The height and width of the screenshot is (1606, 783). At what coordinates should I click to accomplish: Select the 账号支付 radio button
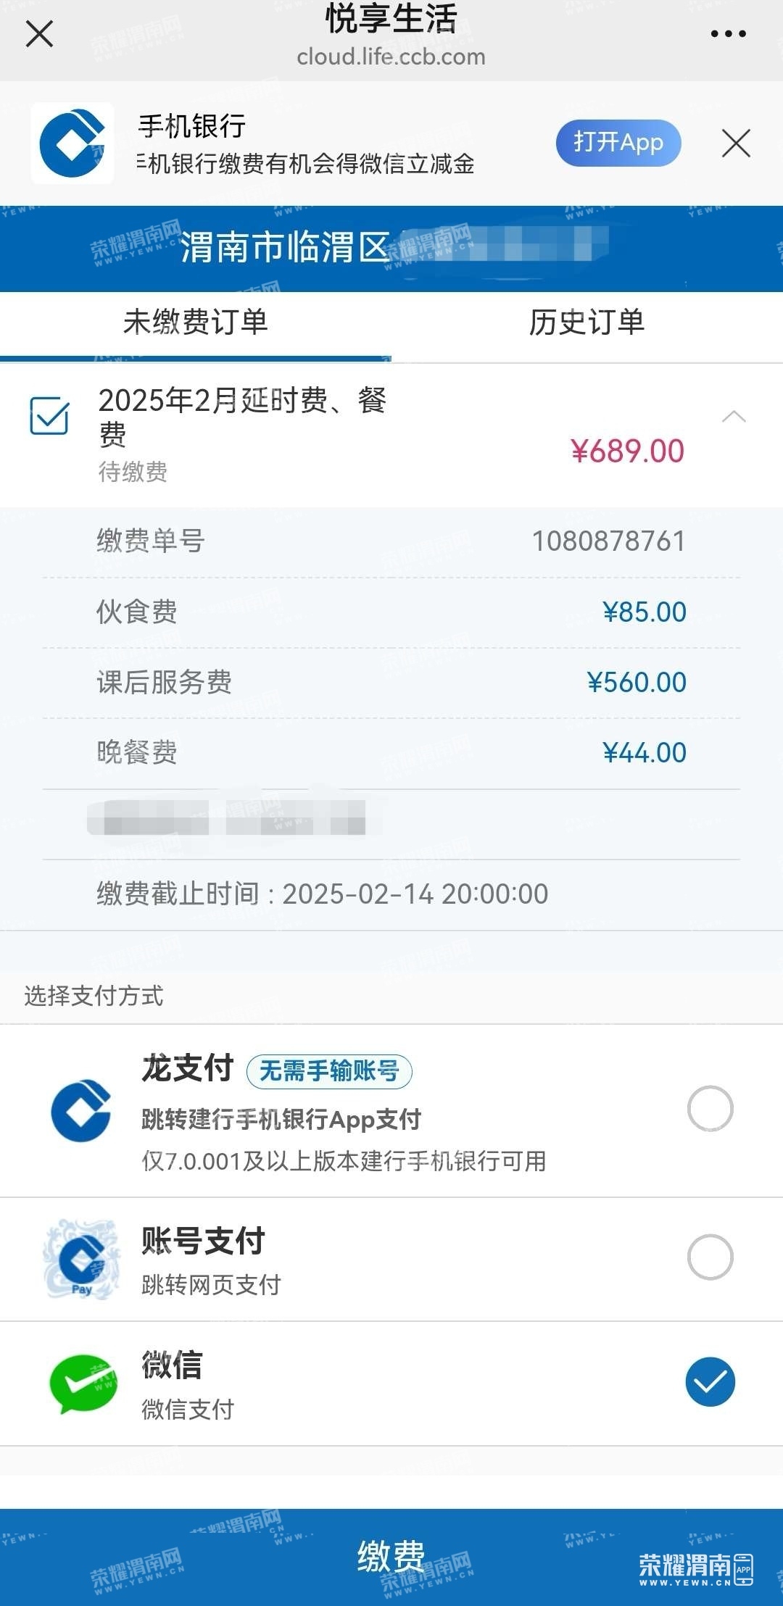click(x=710, y=1257)
